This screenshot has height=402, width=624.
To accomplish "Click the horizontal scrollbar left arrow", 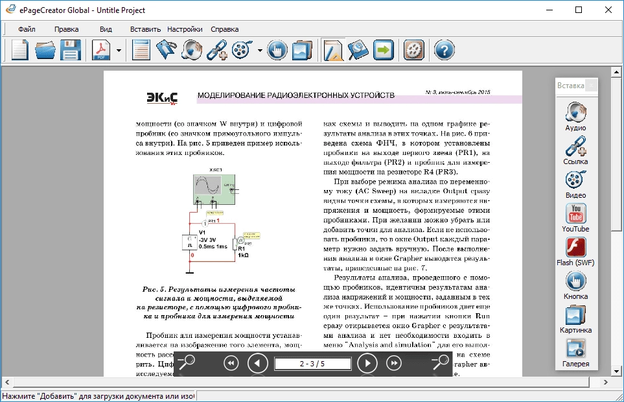I will (7, 382).
